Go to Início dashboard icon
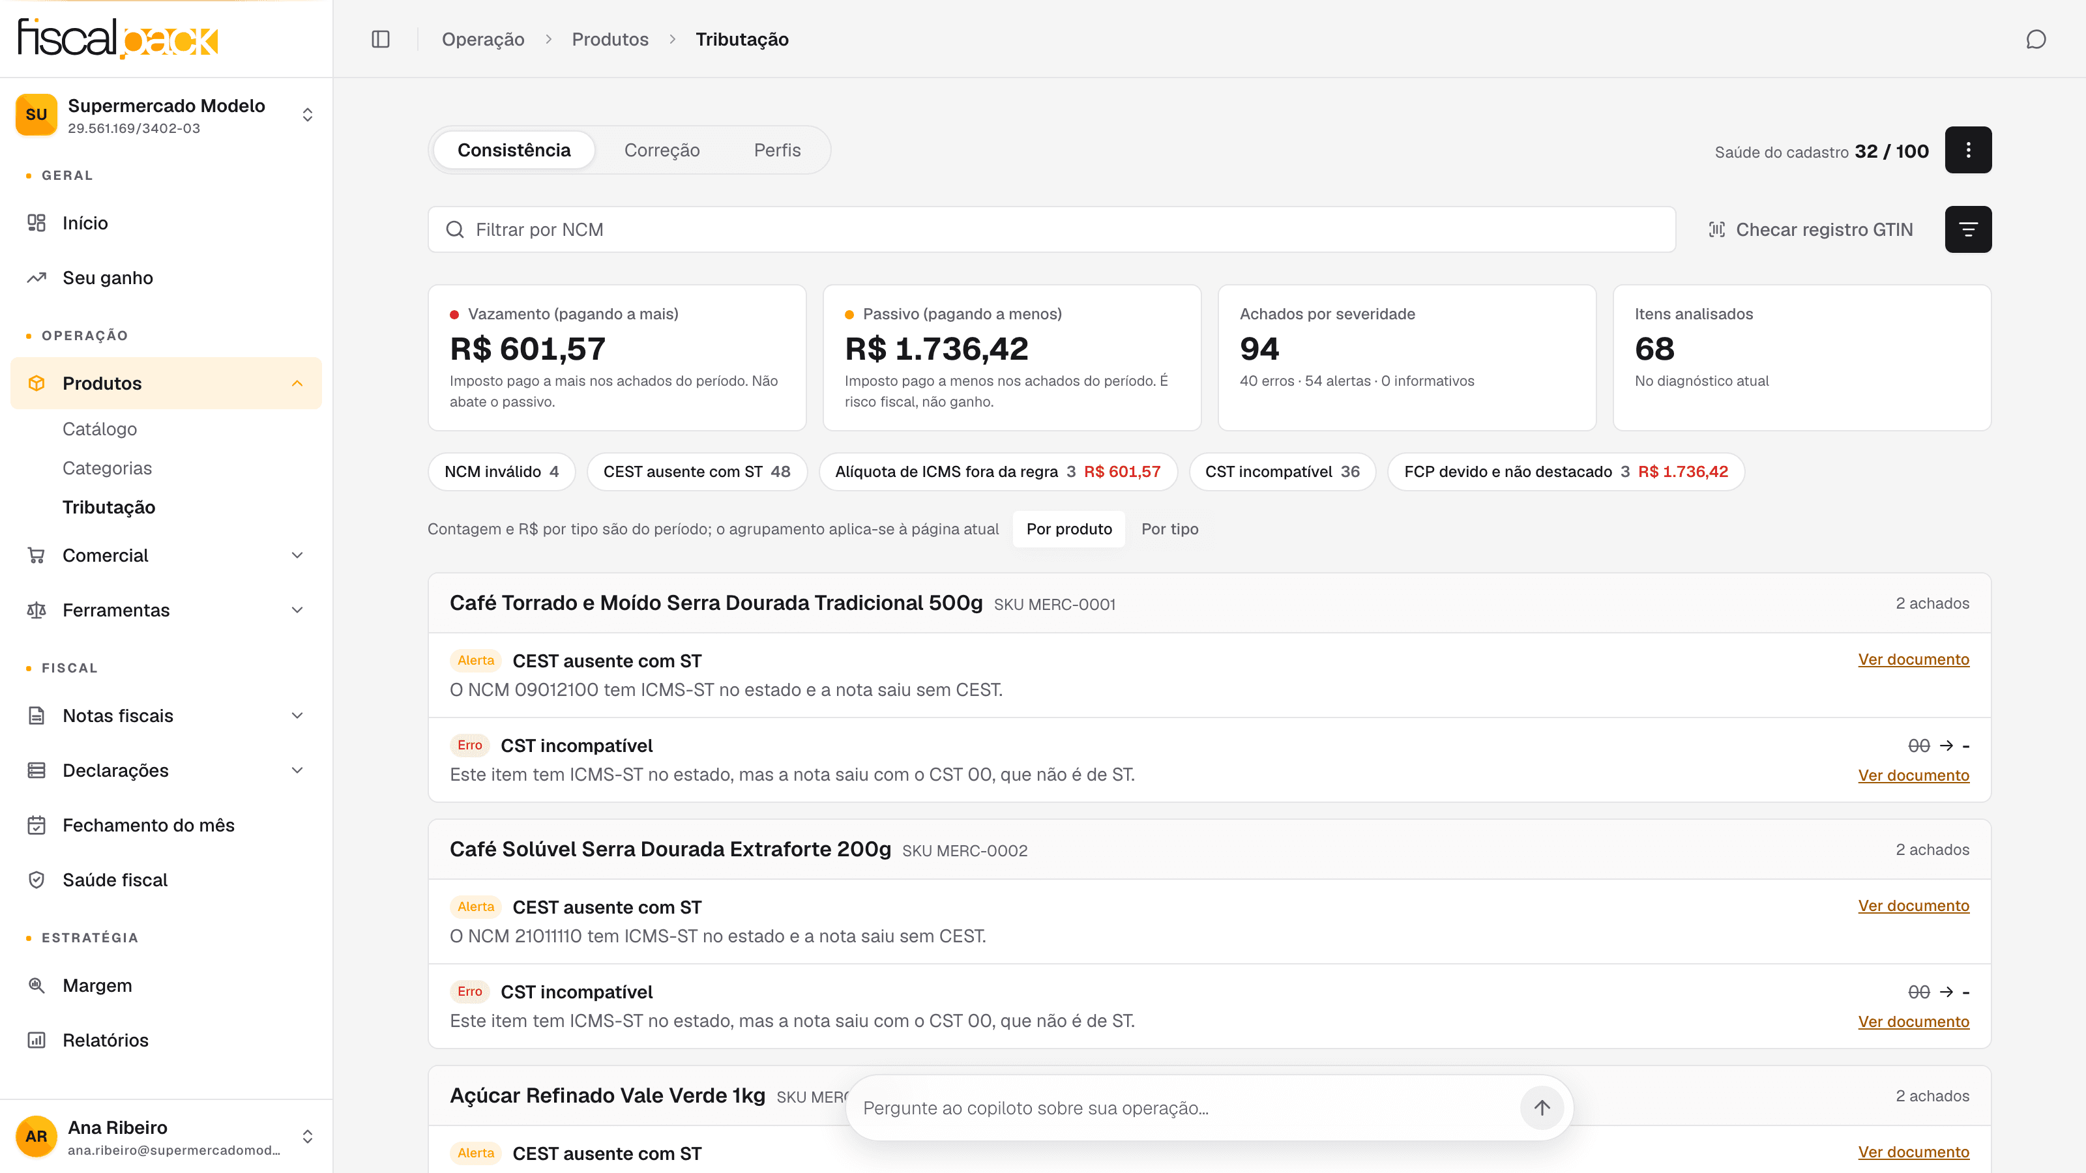This screenshot has width=2086, height=1173. pyautogui.click(x=37, y=223)
